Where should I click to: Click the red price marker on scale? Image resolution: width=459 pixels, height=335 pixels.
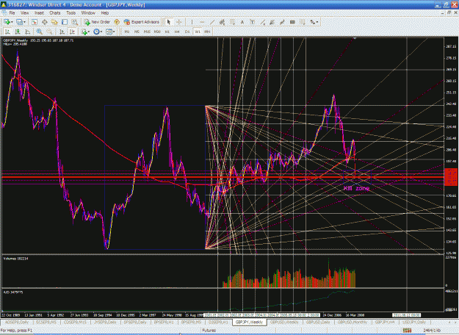451,177
